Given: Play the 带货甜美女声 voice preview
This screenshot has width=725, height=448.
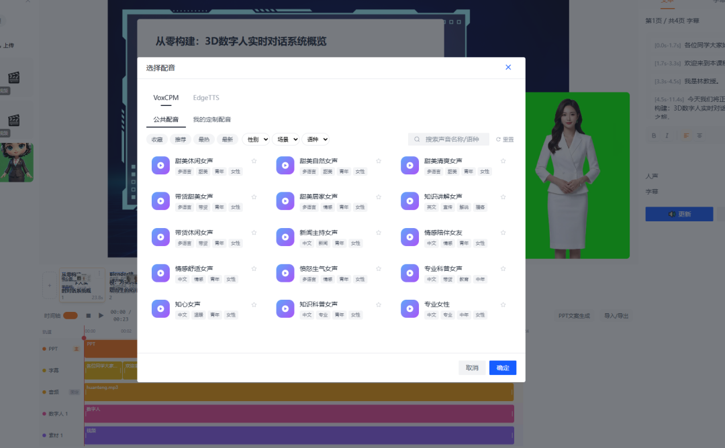Looking at the screenshot, I should tap(160, 201).
